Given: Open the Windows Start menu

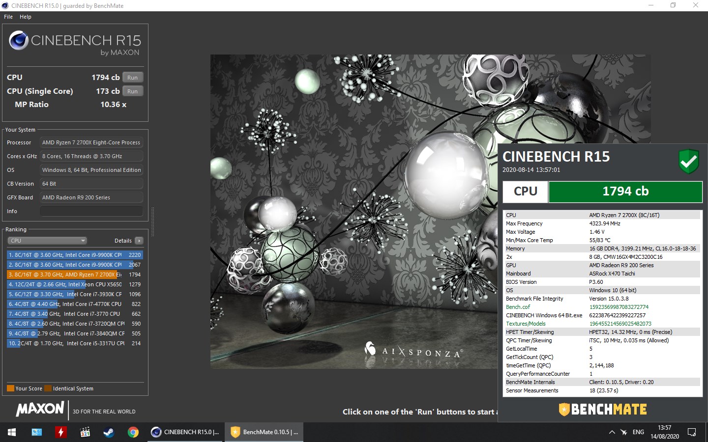Looking at the screenshot, I should [x=12, y=432].
